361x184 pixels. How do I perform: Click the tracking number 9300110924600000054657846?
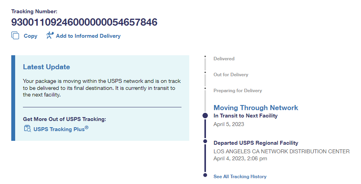[x=84, y=23]
